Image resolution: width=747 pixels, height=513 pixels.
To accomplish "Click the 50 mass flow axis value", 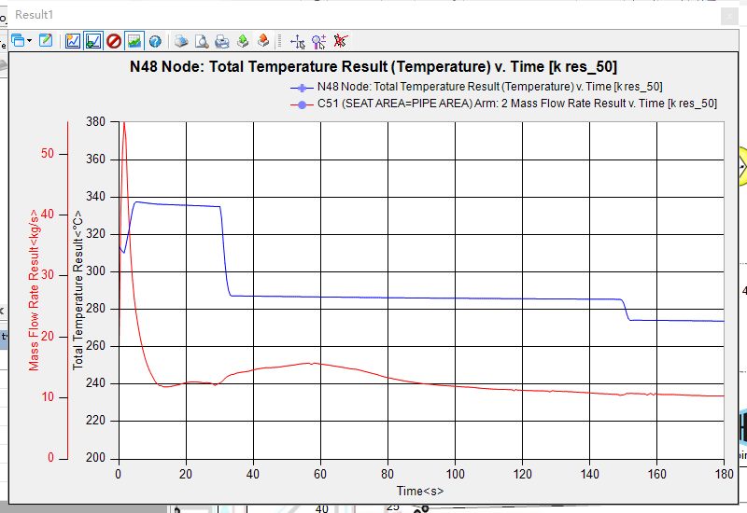I will click(48, 154).
